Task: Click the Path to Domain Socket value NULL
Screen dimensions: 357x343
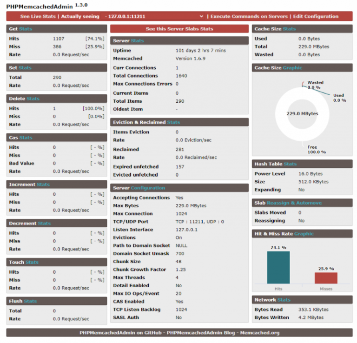Action: [181, 245]
